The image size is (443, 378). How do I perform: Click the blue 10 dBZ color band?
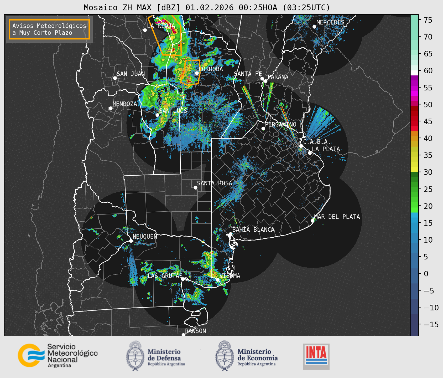click(x=414, y=240)
